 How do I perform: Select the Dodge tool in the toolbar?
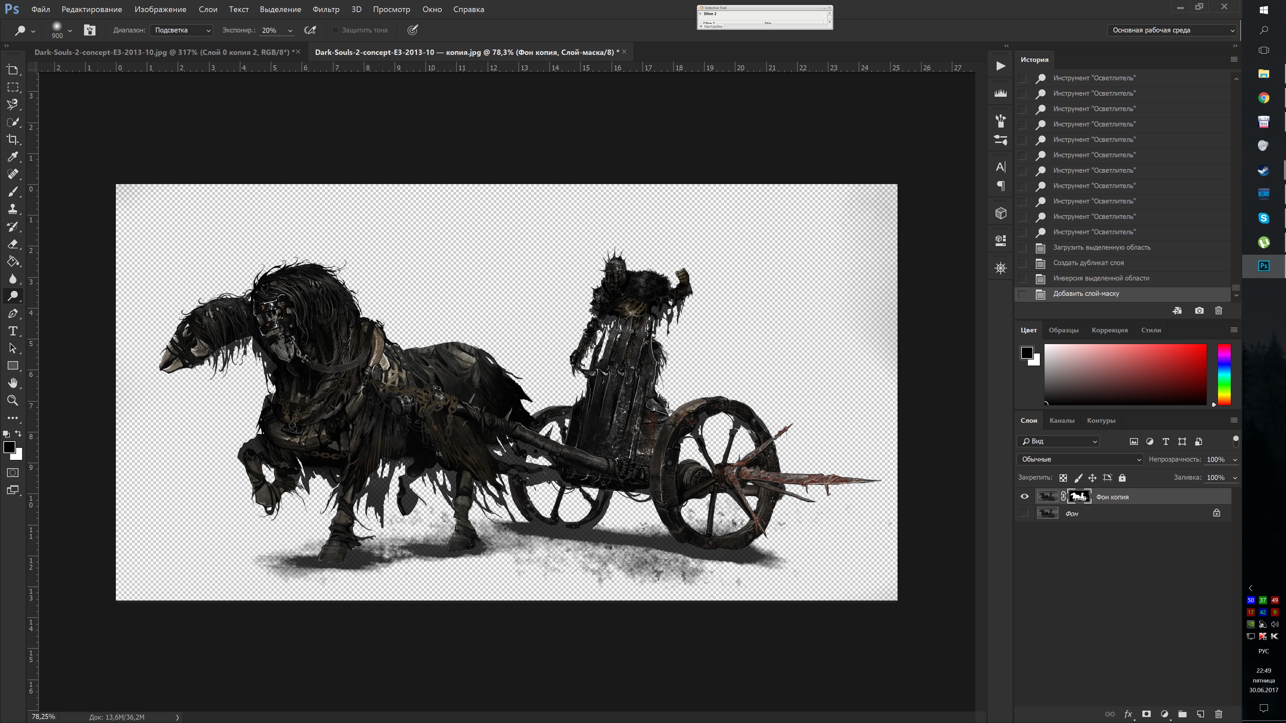(x=13, y=296)
